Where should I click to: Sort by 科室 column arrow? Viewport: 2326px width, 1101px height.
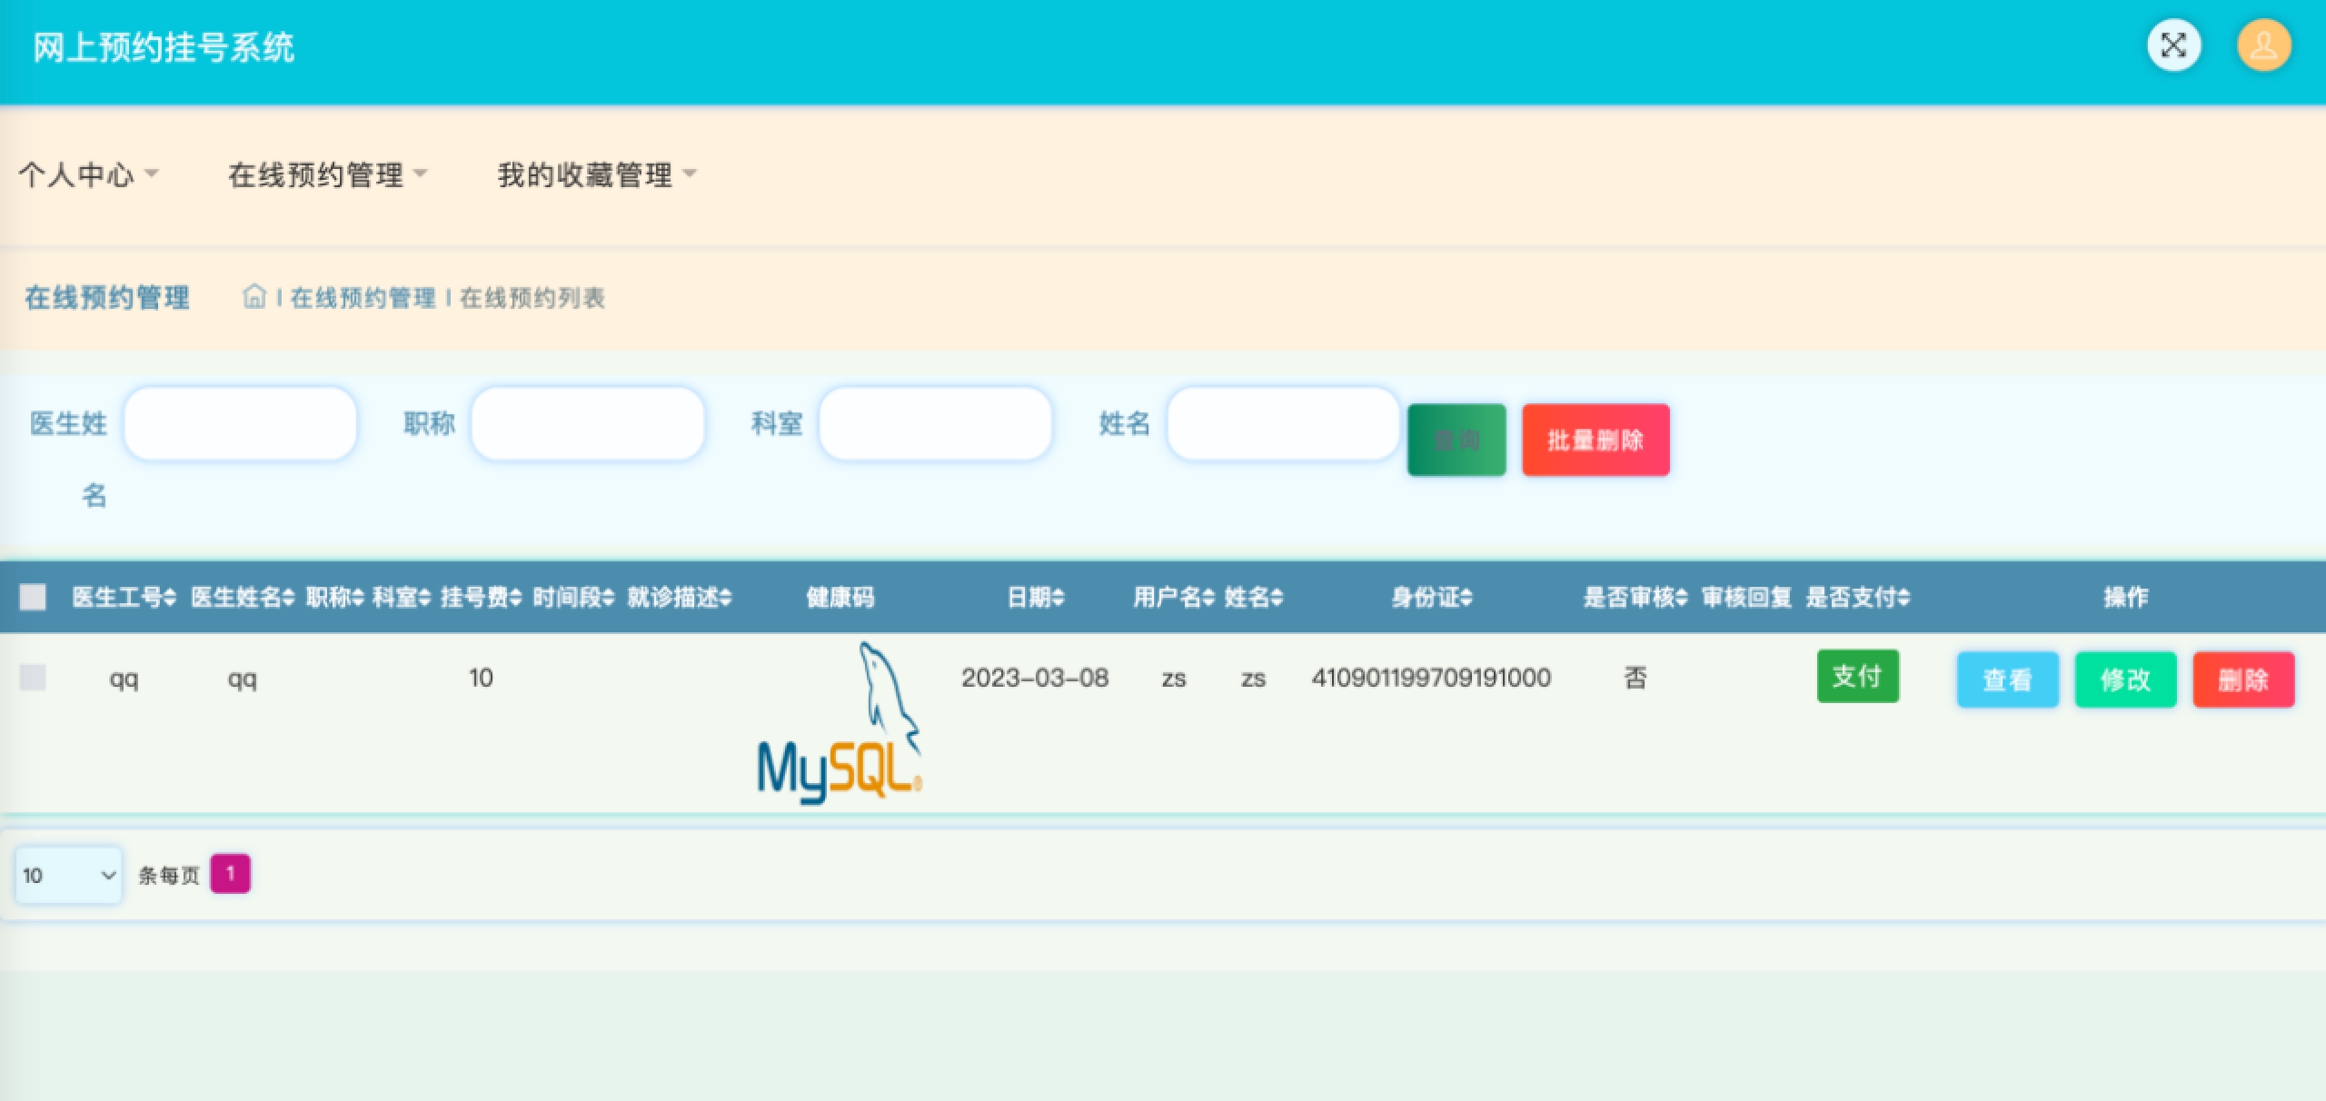pyautogui.click(x=424, y=598)
